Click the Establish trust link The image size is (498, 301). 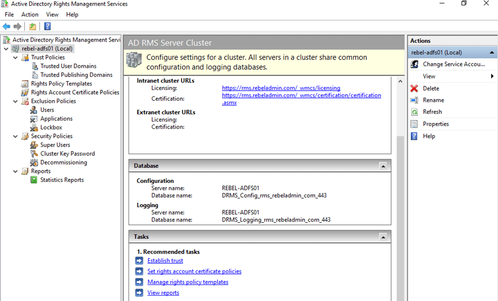(x=165, y=260)
